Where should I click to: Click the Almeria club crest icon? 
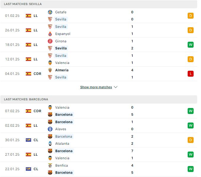[x=50, y=70]
